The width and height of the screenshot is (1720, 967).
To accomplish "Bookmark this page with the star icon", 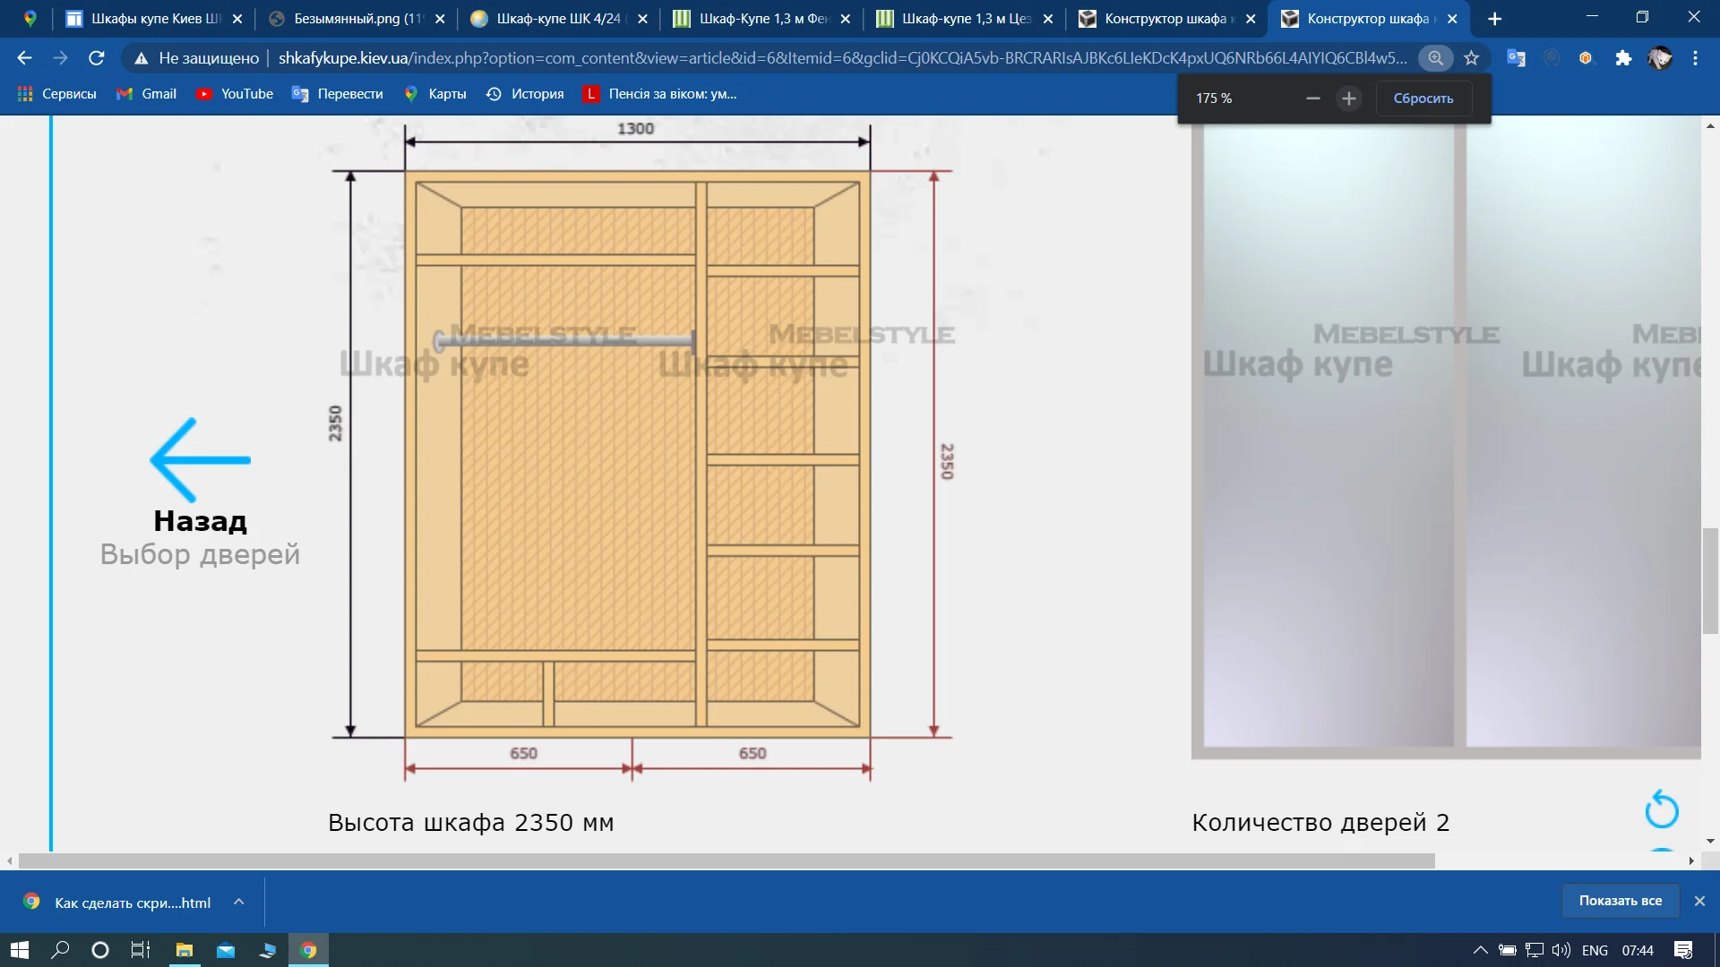I will coord(1471,58).
